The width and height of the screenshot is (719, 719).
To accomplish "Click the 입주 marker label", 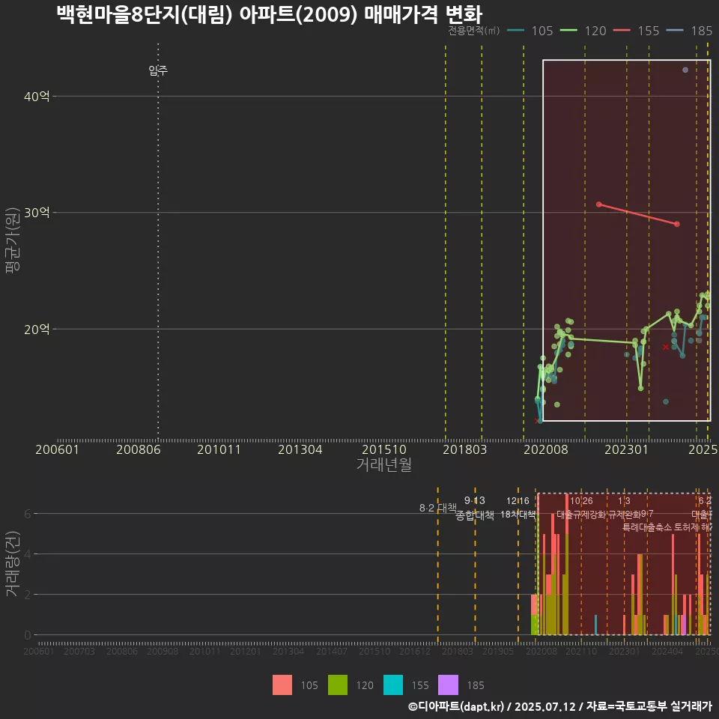I will [158, 70].
